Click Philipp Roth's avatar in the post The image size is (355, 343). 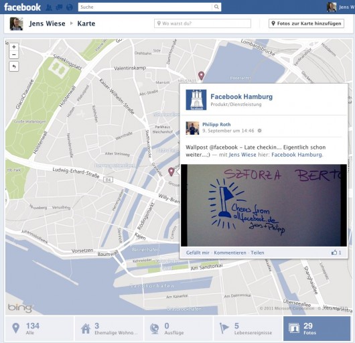[x=192, y=128]
